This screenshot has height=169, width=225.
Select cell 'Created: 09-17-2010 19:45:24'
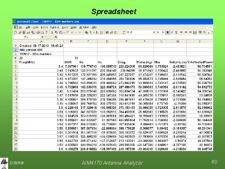[x=41, y=46]
